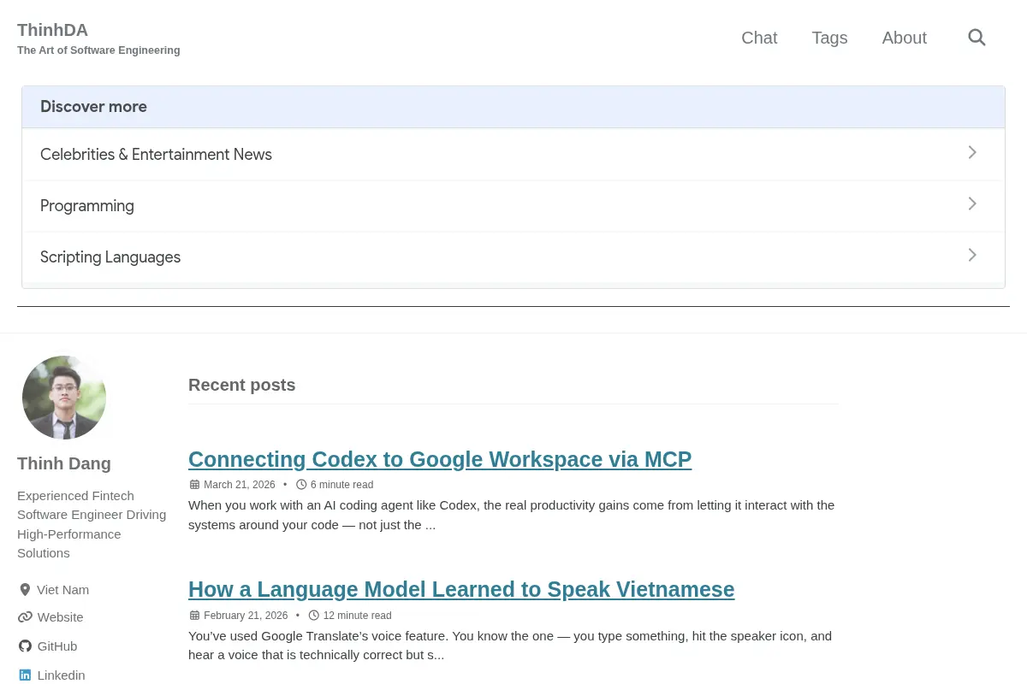Open How a Language Model Learned post
Screen dimensions: 1027x684
click(461, 589)
